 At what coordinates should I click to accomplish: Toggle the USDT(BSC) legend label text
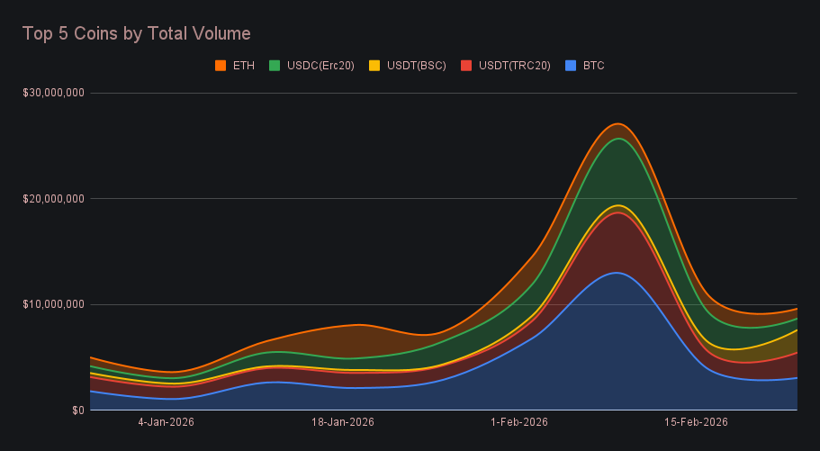click(x=417, y=66)
